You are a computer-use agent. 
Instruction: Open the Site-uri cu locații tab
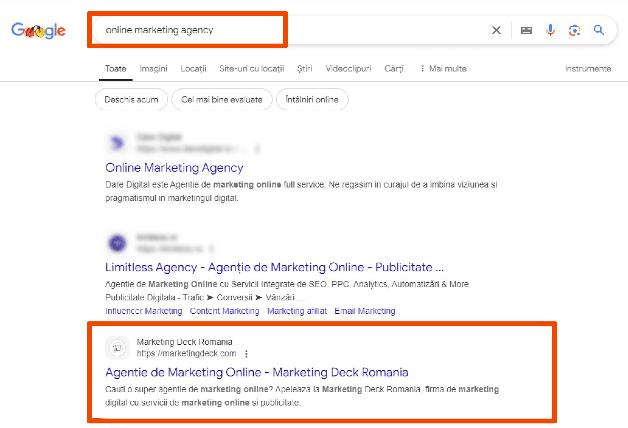(x=252, y=69)
